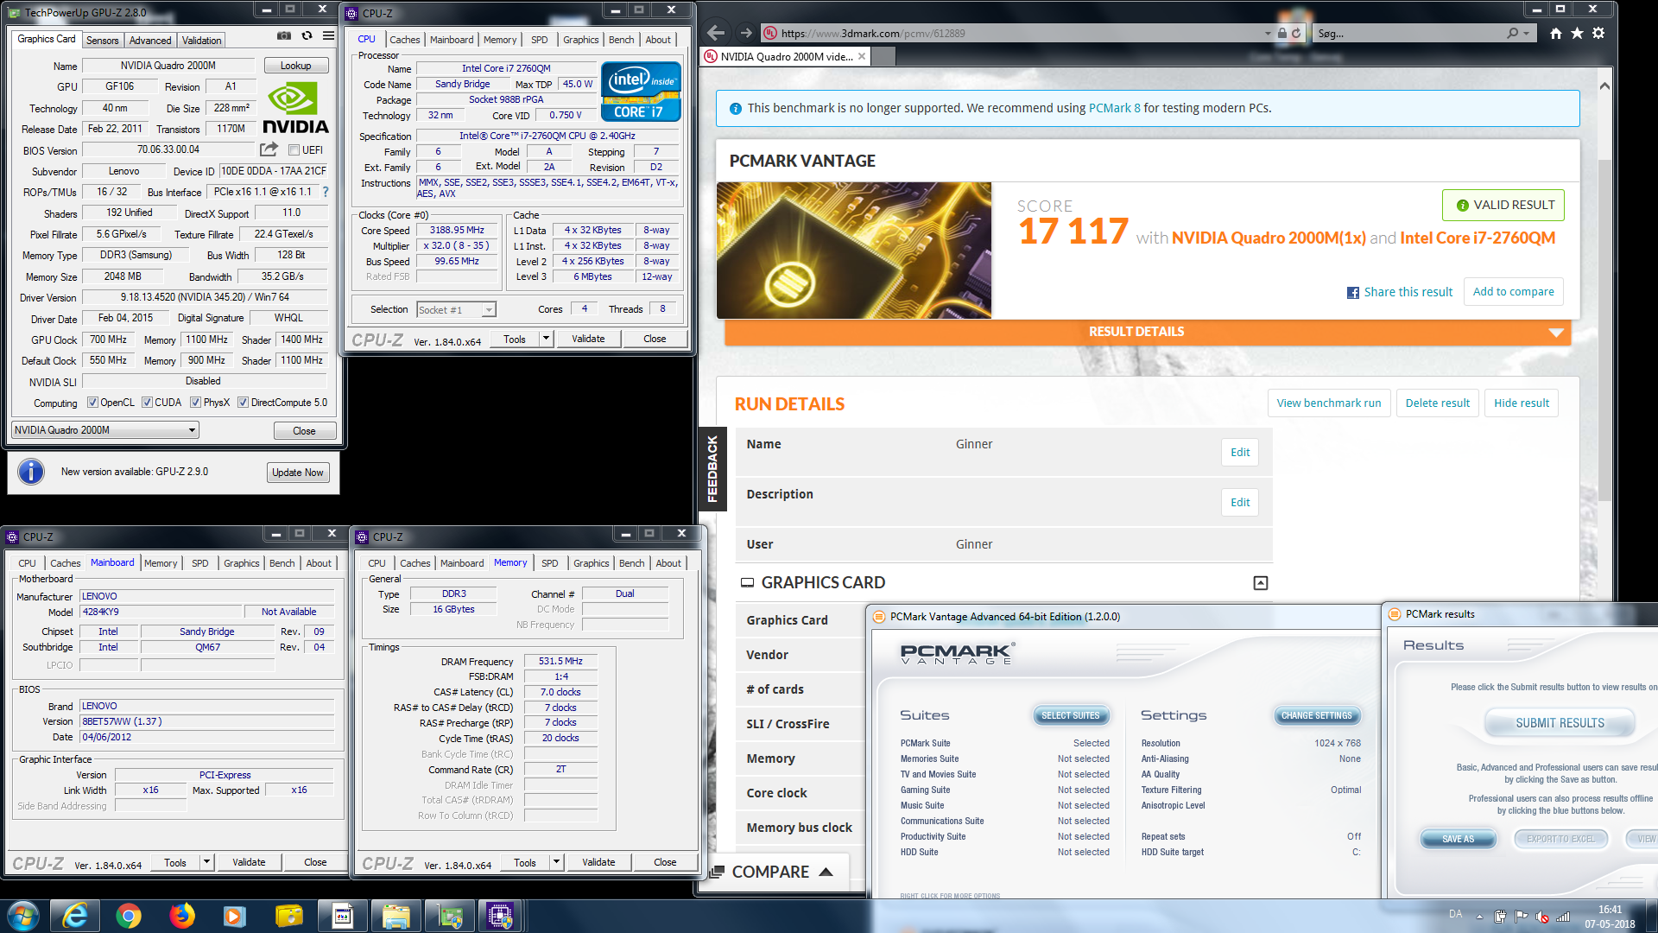Switch to GPU-Z Validation tab
Viewport: 1658px width, 933px height.
click(202, 41)
